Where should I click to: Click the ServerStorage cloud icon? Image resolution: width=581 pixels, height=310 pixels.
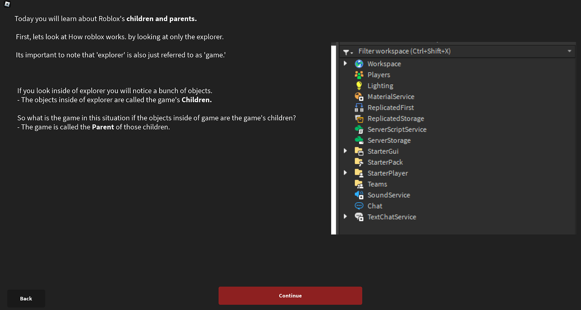(359, 140)
